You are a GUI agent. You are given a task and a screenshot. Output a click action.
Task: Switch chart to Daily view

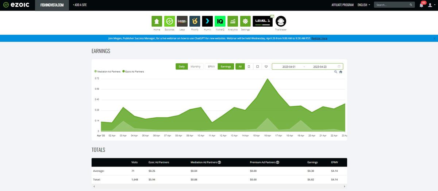(182, 66)
